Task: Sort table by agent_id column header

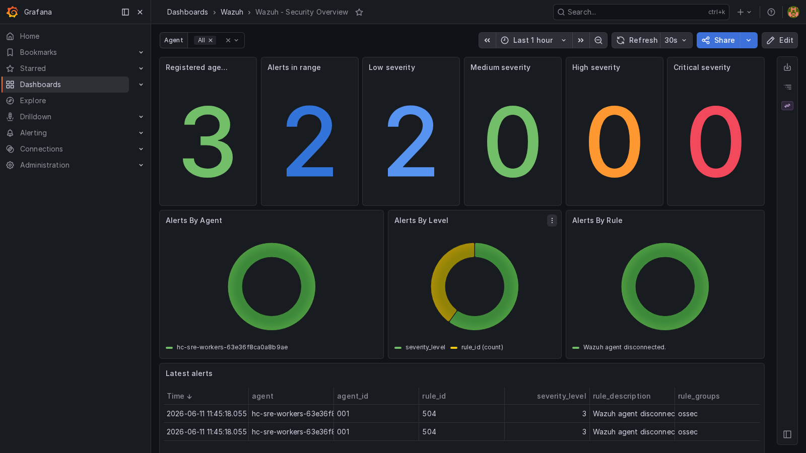Action: coord(353,396)
